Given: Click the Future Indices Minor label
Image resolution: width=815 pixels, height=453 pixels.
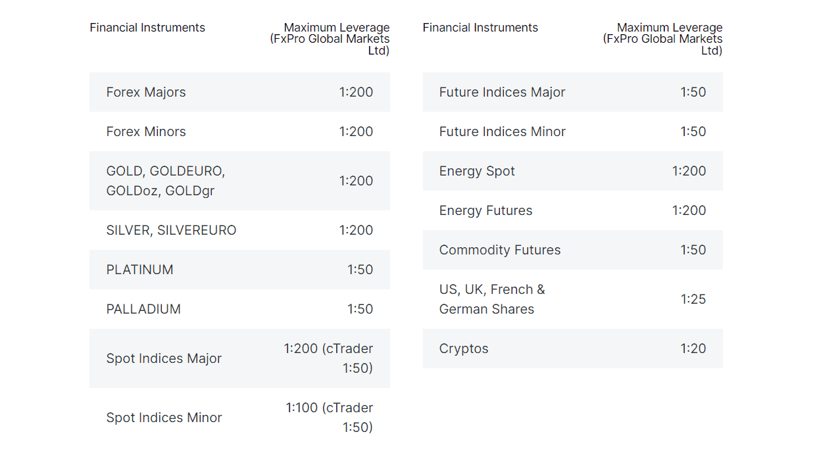Looking at the screenshot, I should 502,131.
